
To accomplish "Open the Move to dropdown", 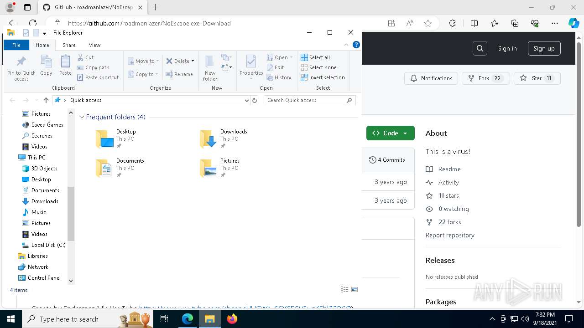I will pyautogui.click(x=143, y=61).
